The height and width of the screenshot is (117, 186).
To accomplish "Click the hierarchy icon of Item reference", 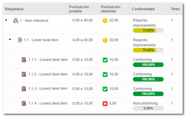I will pos(16,21).
